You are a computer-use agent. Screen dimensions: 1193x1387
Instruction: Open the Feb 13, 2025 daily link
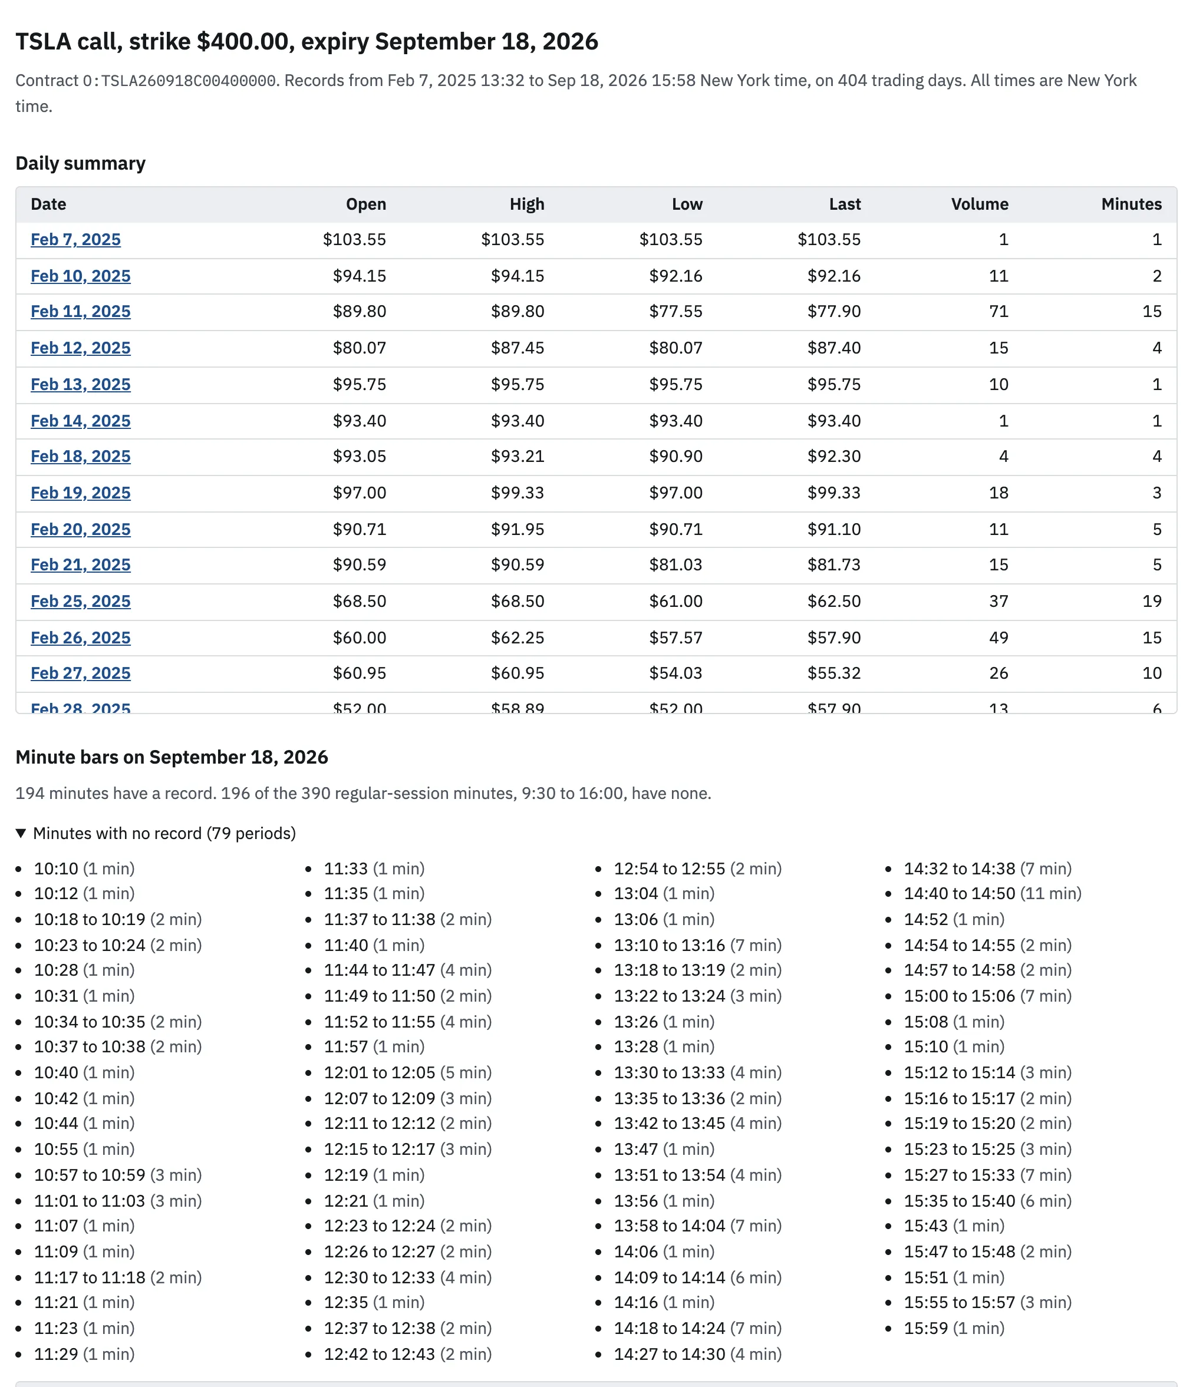[x=80, y=384]
